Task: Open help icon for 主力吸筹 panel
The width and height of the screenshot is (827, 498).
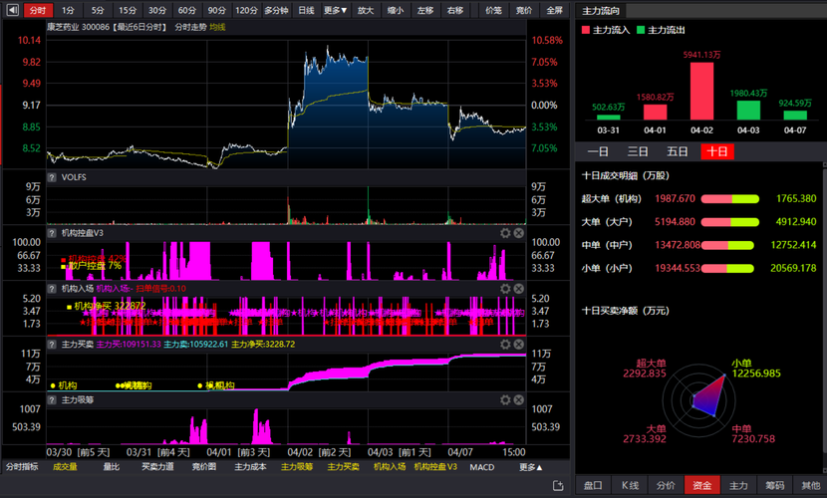Action: click(52, 400)
